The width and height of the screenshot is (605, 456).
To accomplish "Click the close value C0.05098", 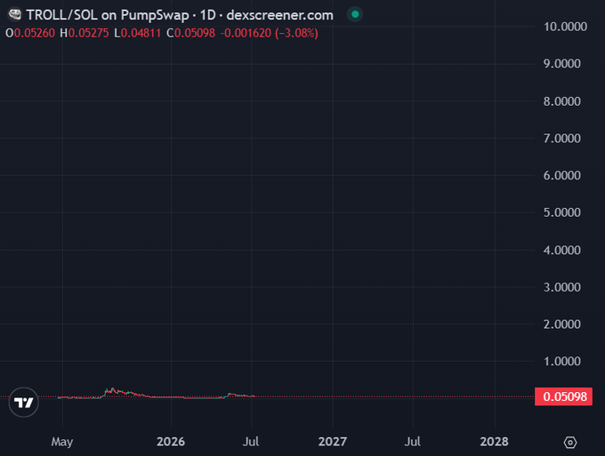I will (x=190, y=33).
